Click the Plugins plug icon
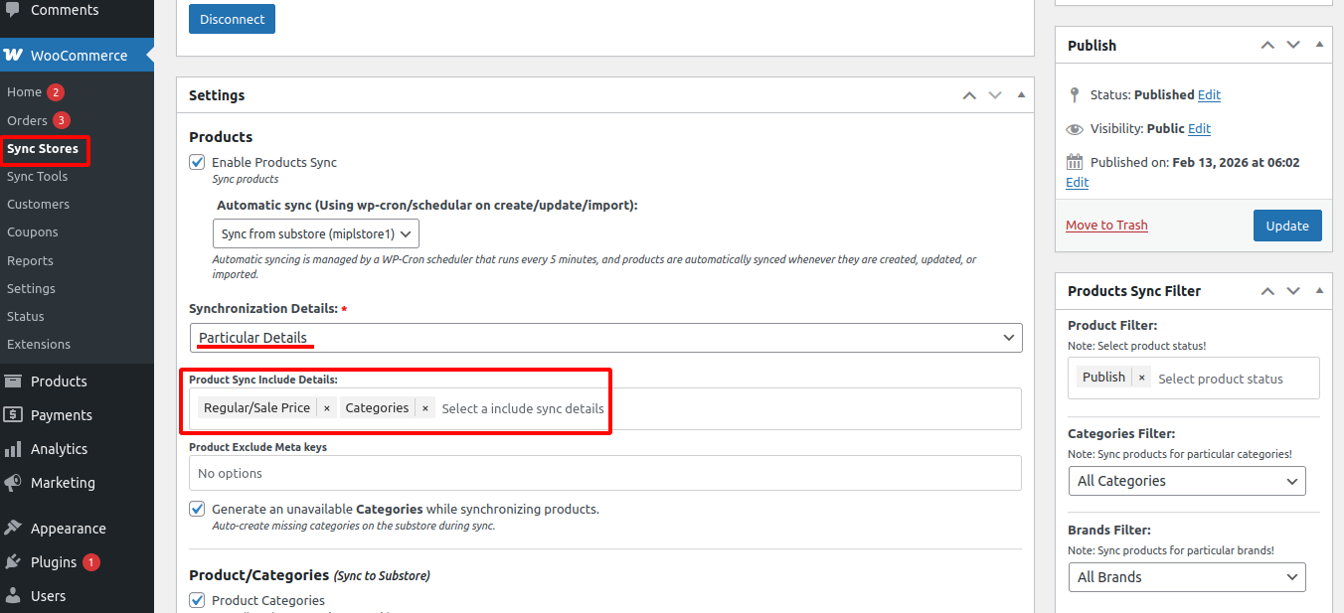 coord(13,562)
